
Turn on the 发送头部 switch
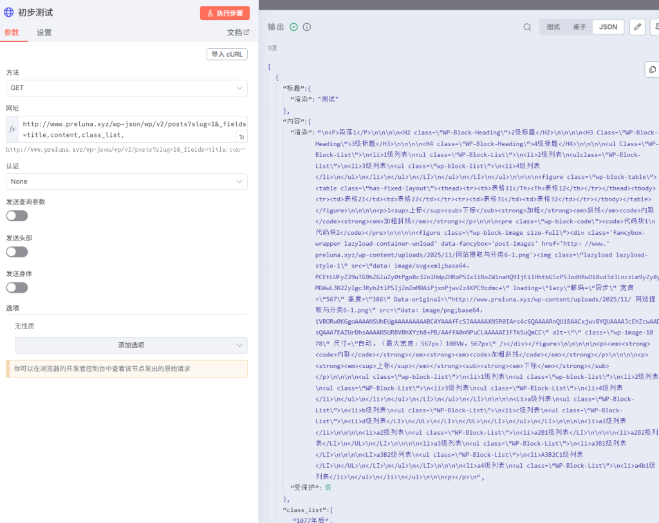pos(17,252)
